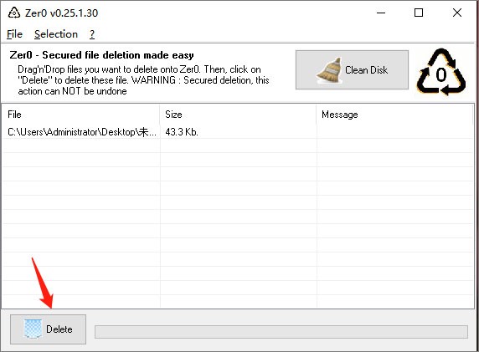479x352 pixels.
Task: Click the Delete button
Action: 48,329
